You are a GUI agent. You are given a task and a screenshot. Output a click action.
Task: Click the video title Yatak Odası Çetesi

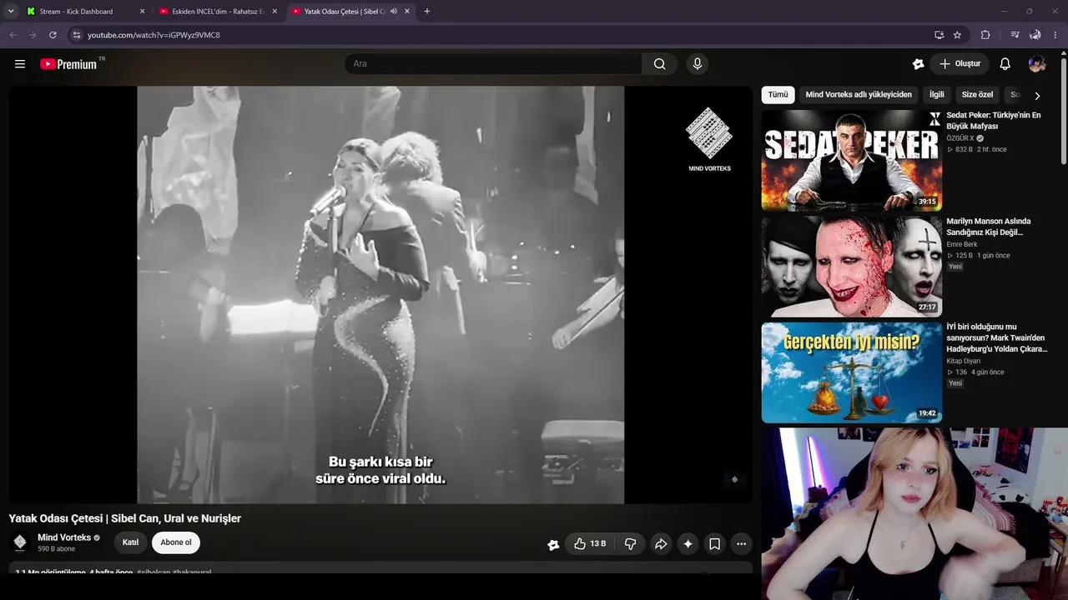coord(125,518)
